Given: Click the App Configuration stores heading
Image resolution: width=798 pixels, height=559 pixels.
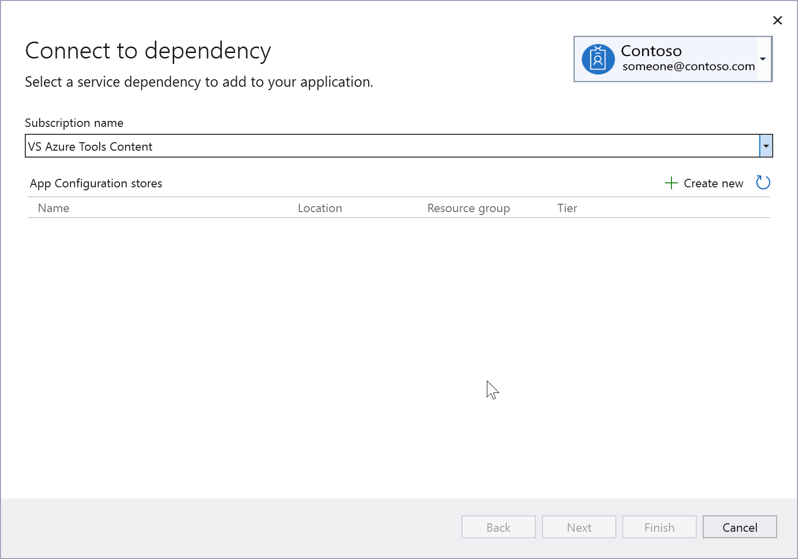Looking at the screenshot, I should click(x=96, y=183).
